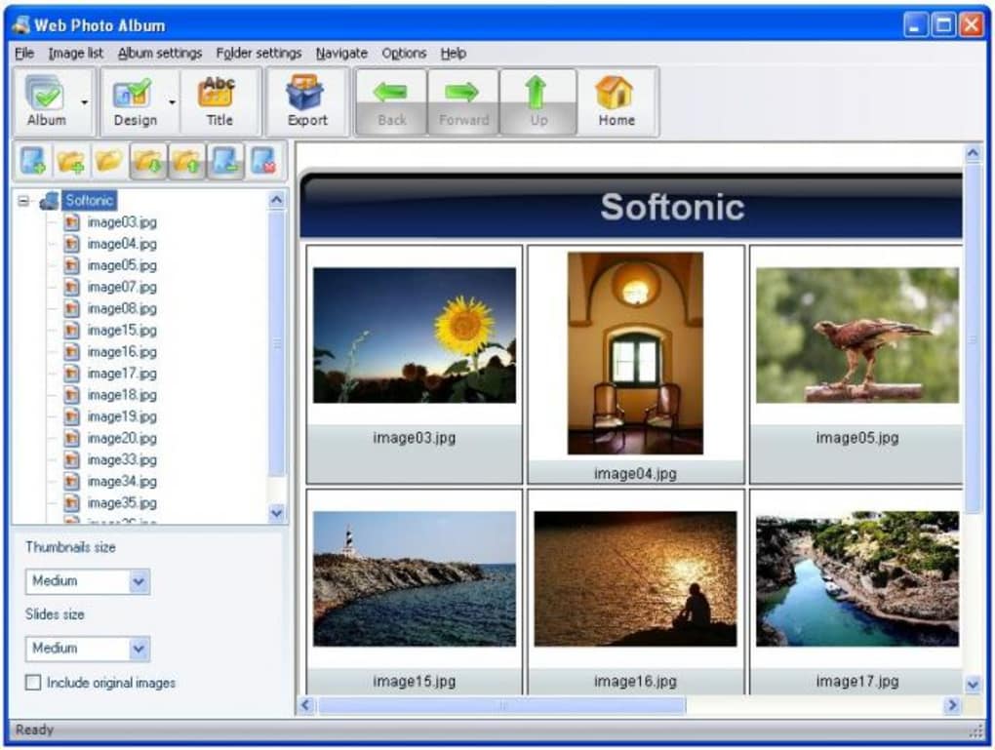995x750 pixels.
Task: Select the Softonic root tree item
Action: [89, 201]
